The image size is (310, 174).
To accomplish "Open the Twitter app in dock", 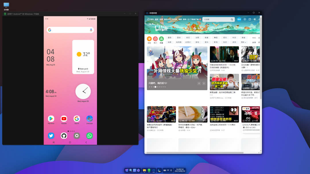I will pos(51,136).
